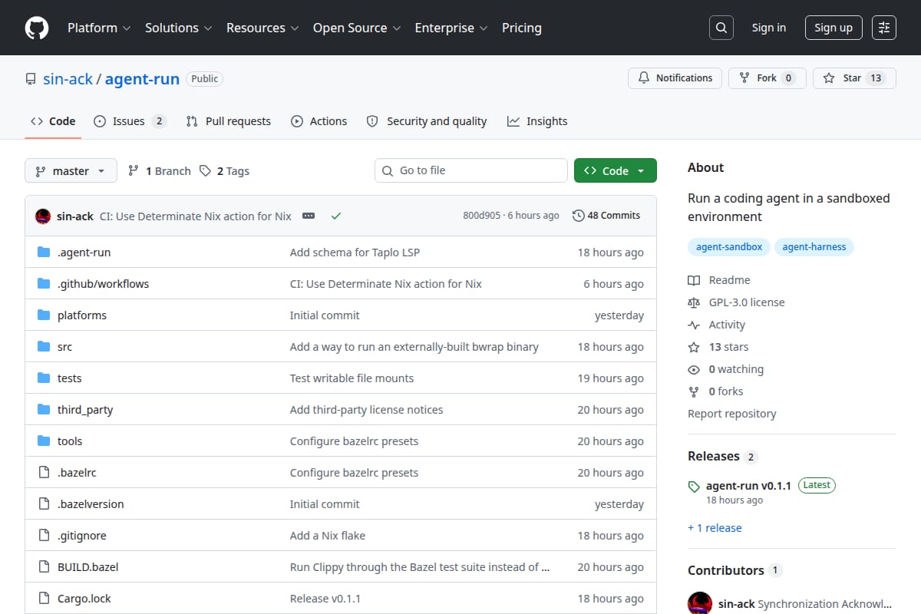The image size is (921, 614).
Task: Click the BUILD.bazel file icon
Action: click(x=44, y=567)
